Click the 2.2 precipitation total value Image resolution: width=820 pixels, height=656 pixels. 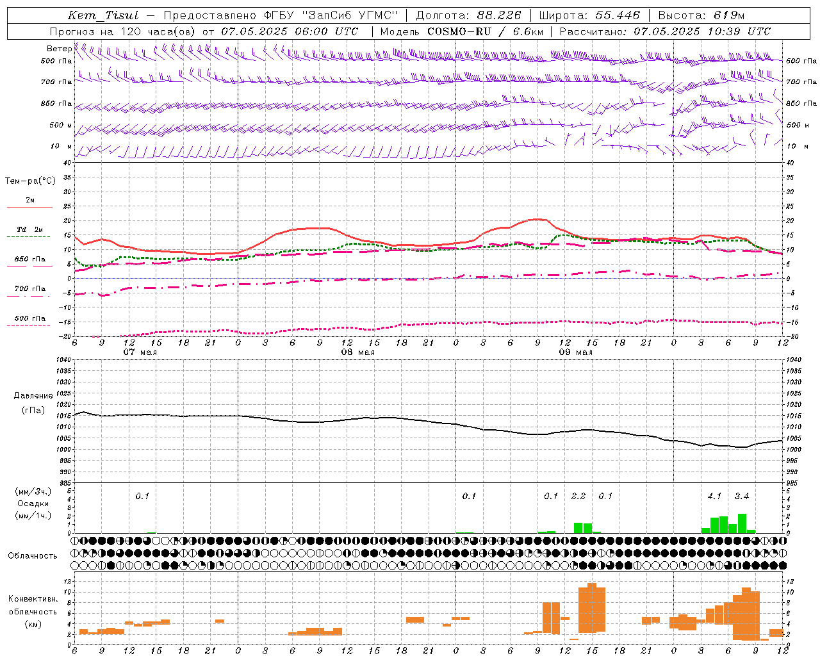[578, 496]
